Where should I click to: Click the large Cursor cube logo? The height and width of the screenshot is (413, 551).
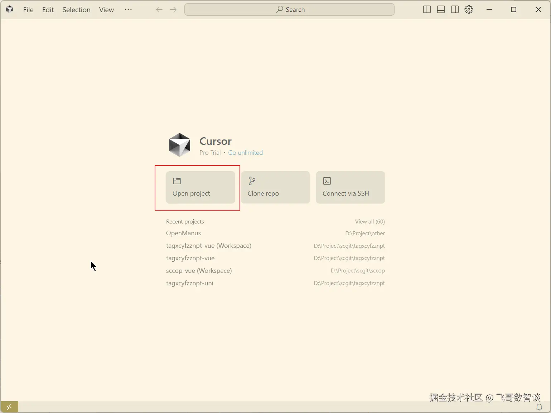tap(179, 145)
